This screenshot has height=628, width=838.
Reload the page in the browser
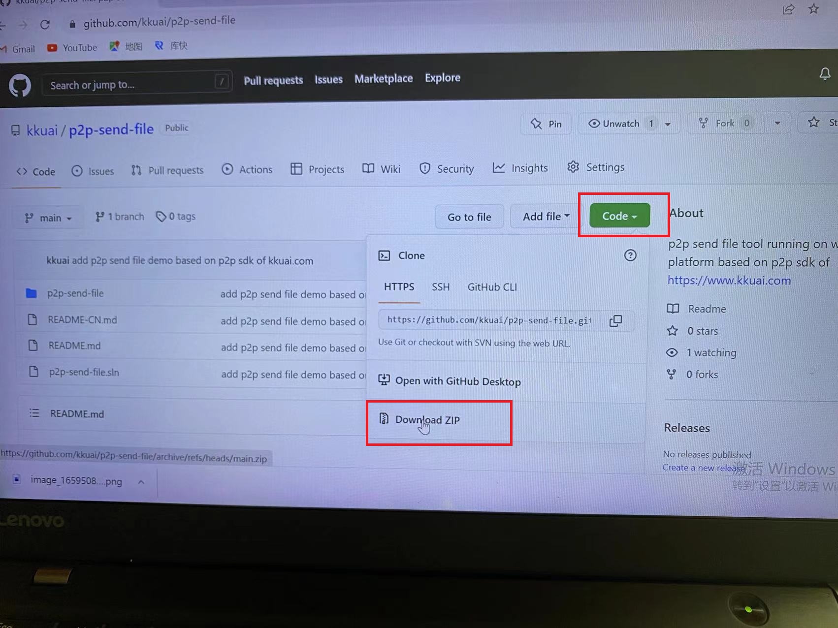(x=45, y=24)
